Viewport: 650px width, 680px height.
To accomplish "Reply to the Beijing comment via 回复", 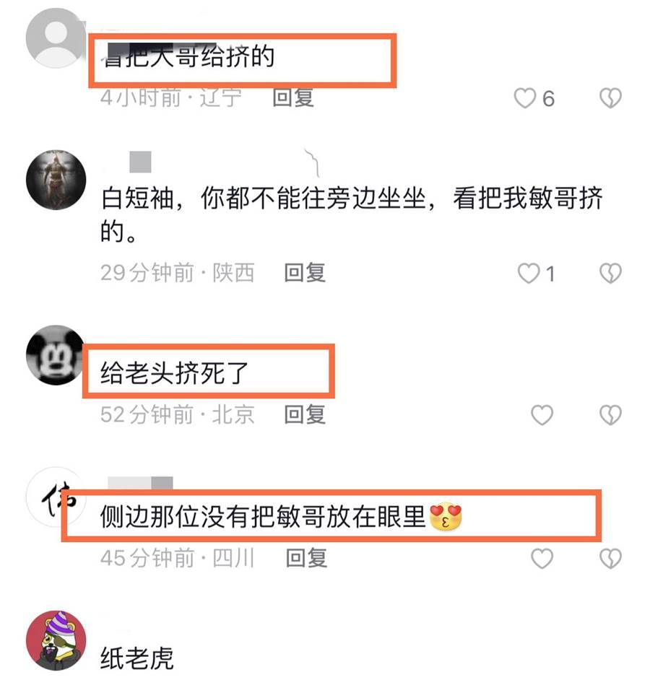I will click(305, 414).
